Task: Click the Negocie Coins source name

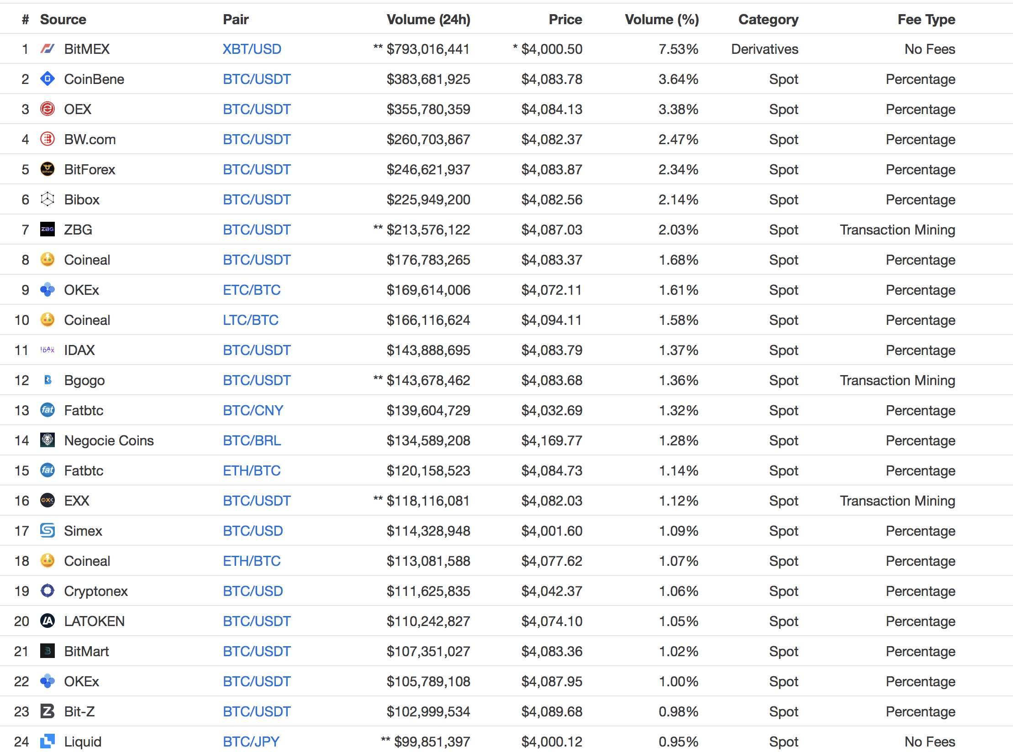Action: 109,440
